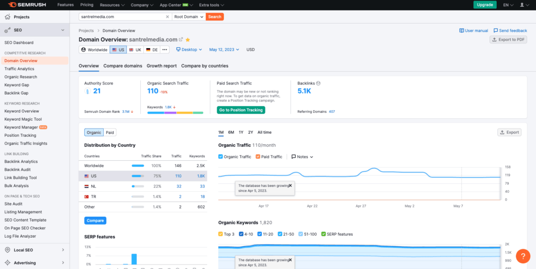This screenshot has width=536, height=269.
Task: Expand the Desktop device selector
Action: pyautogui.click(x=189, y=50)
